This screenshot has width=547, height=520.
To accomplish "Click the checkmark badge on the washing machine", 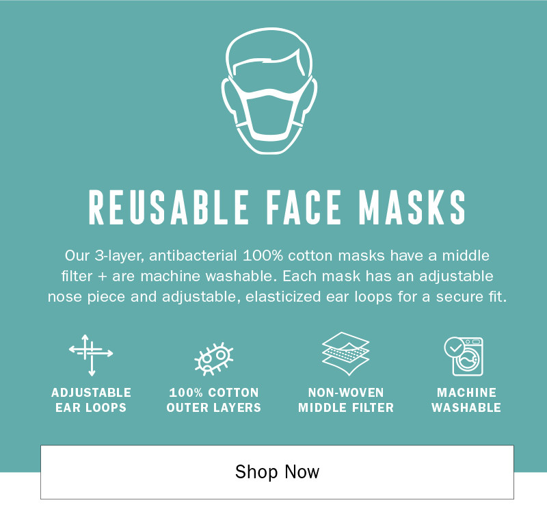I will pyautogui.click(x=454, y=348).
